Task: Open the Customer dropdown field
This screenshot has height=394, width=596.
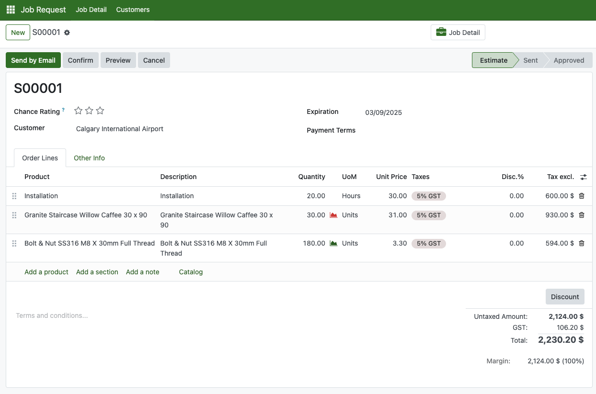Action: (182, 129)
